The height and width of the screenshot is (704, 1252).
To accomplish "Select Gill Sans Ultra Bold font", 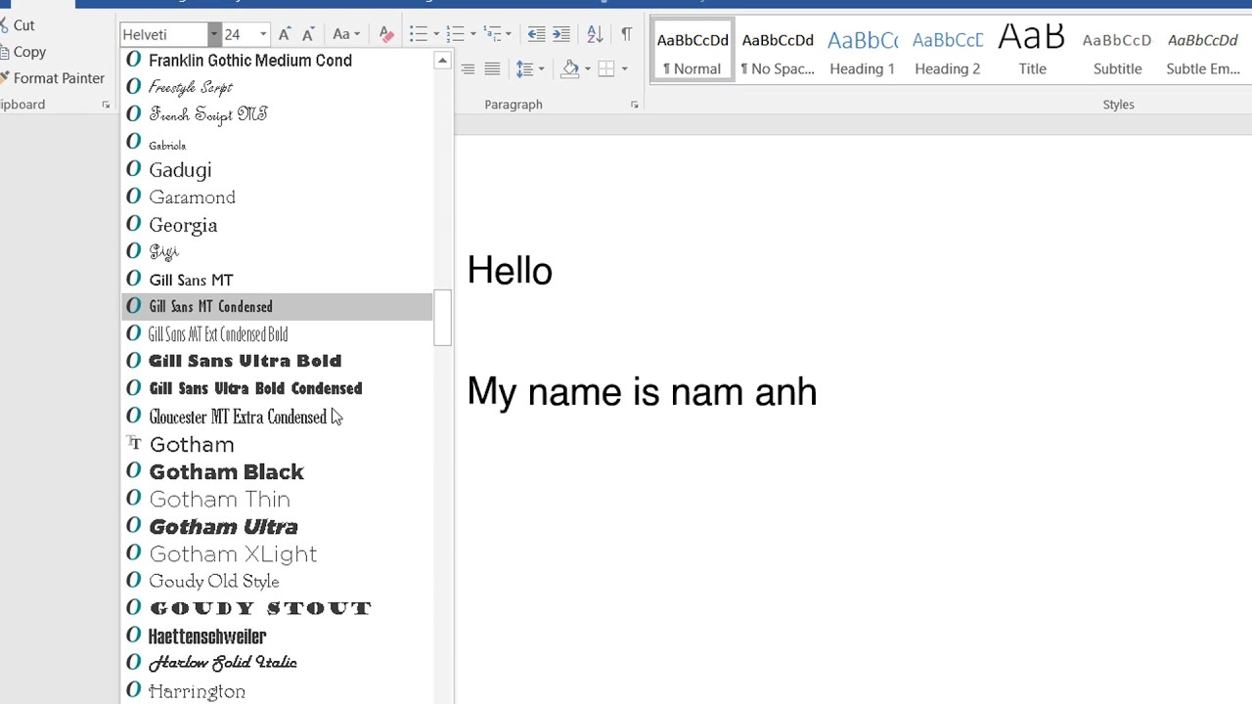I will (277, 362).
